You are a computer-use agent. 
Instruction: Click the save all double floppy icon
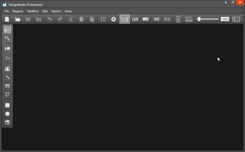point(38,19)
